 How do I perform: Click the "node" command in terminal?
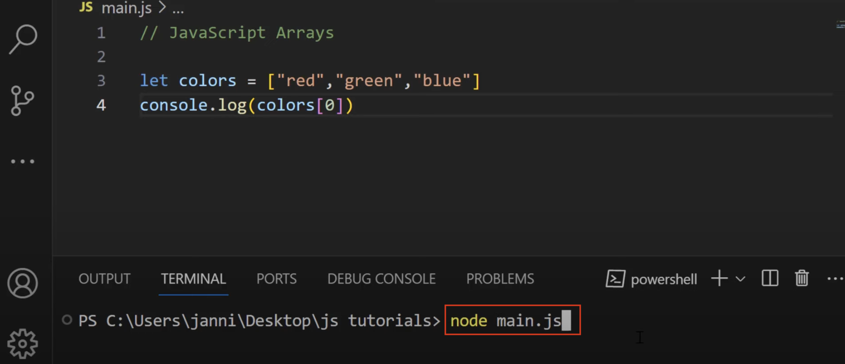[x=469, y=321]
